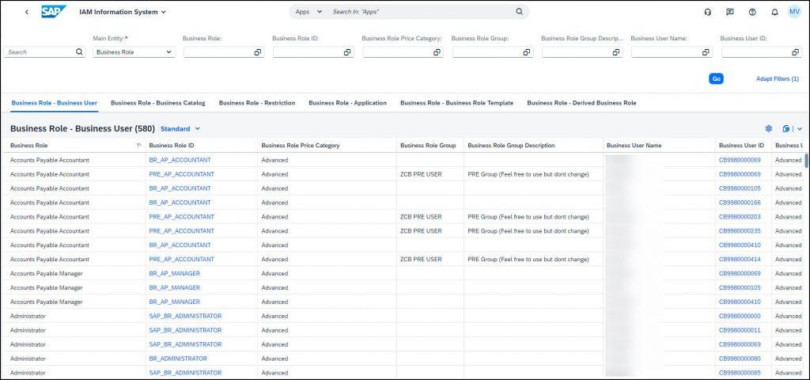Open user ID CB9980000414 link
The height and width of the screenshot is (380, 810).
pos(740,259)
